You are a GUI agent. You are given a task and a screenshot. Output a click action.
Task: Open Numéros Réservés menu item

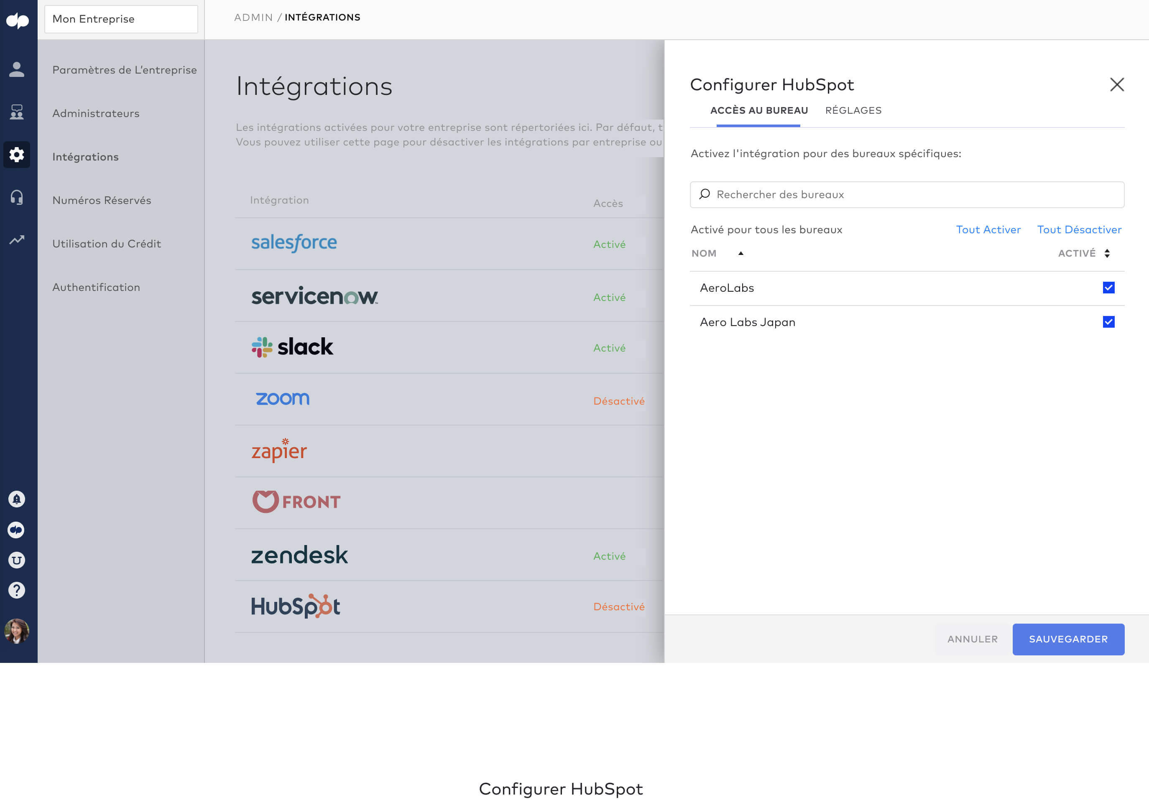pyautogui.click(x=102, y=201)
